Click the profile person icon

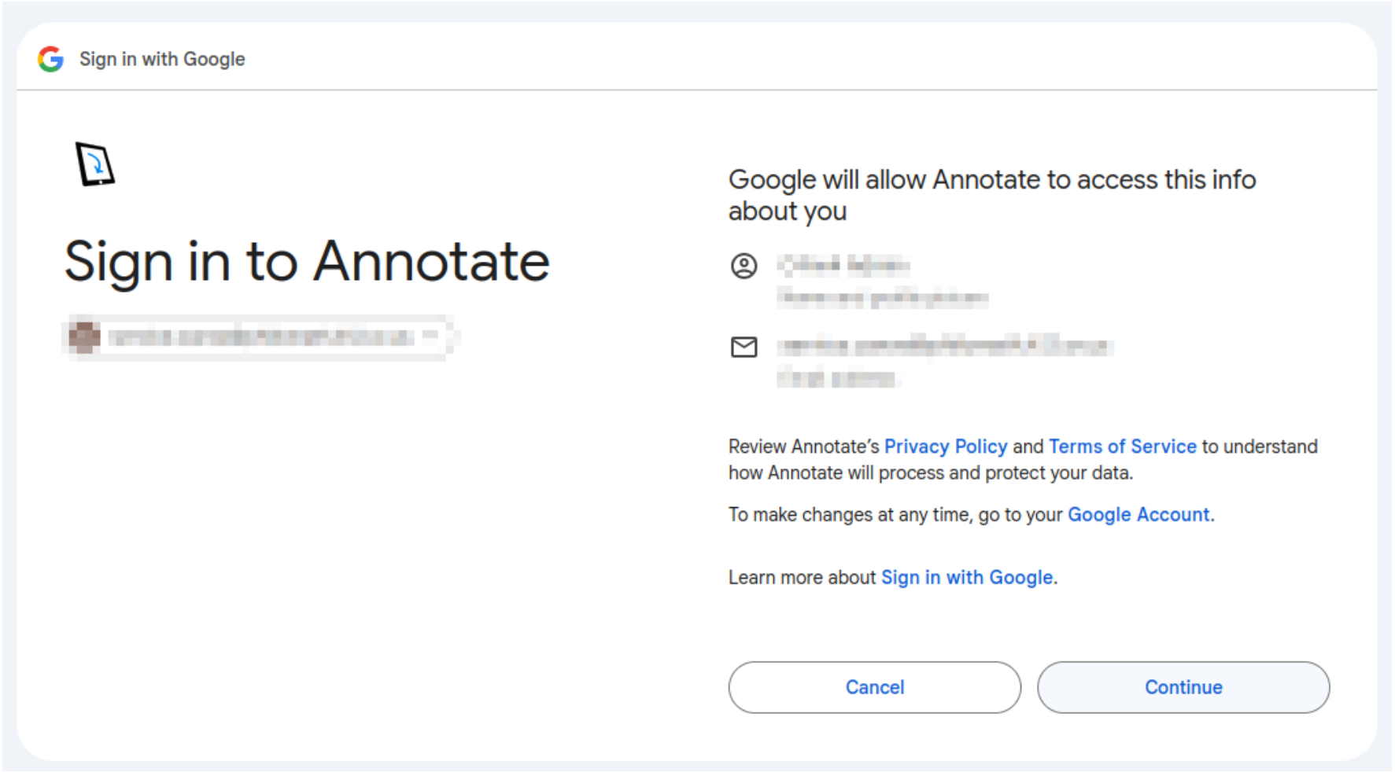tap(744, 266)
